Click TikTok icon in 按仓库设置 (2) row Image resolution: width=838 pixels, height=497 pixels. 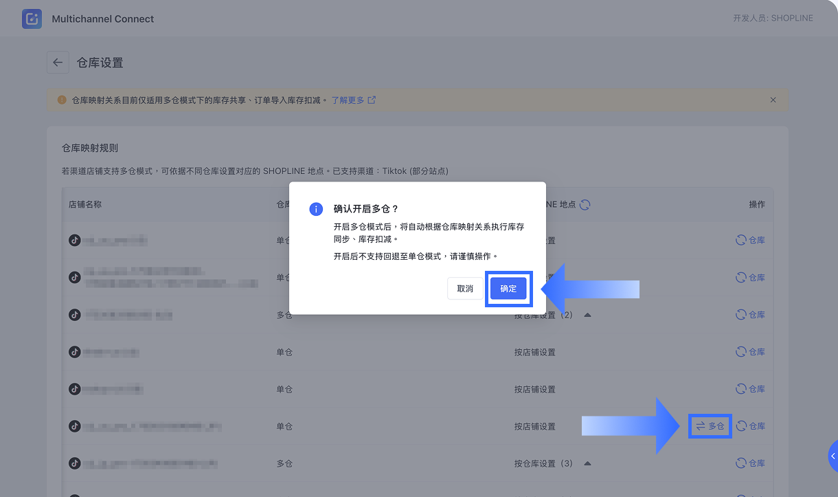pyautogui.click(x=75, y=315)
